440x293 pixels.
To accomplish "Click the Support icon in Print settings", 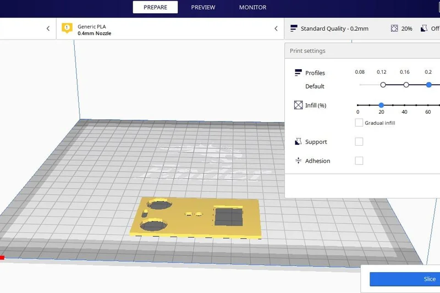I will [299, 142].
